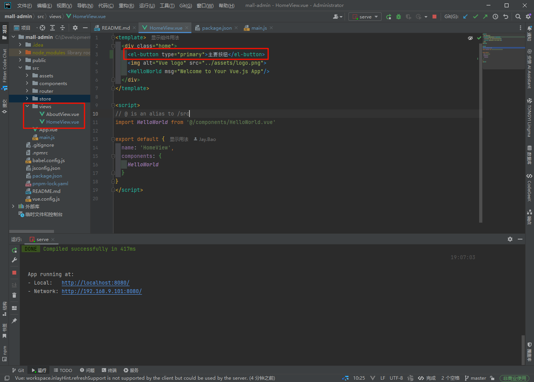Collapse the mall-admin root folder
The height and width of the screenshot is (382, 534).
tap(14, 37)
